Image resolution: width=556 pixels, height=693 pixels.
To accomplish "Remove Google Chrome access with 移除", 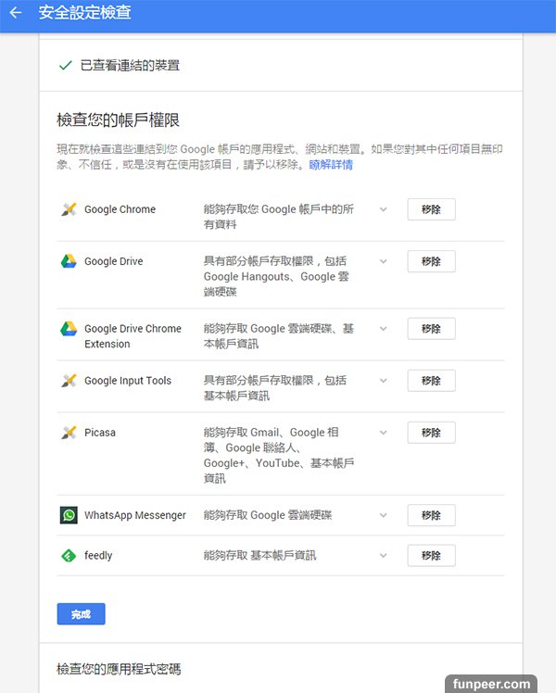I will [431, 209].
